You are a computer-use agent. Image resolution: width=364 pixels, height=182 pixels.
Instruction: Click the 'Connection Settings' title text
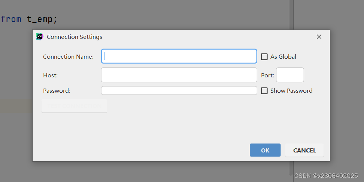tap(75, 37)
